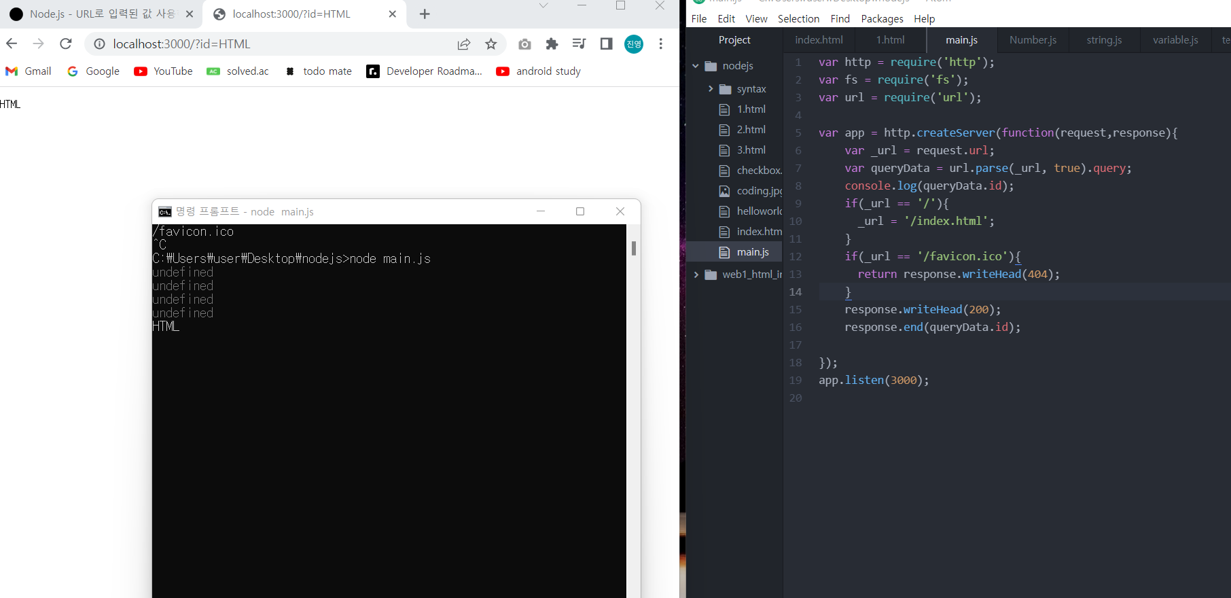Click 'console.log(queryData.id);' code line

[x=929, y=186]
